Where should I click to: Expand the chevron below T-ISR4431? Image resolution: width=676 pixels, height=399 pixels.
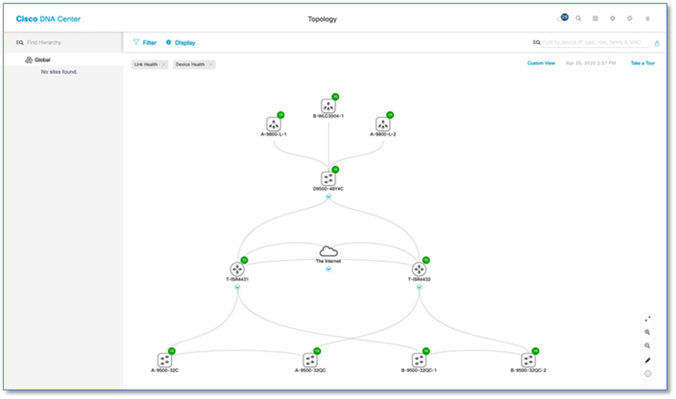click(x=237, y=287)
